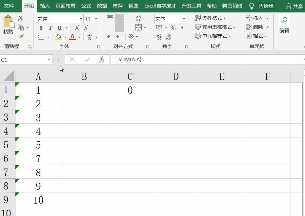Image resolution: width=305 pixels, height=216 pixels.
Task: Apply yellow fill color bucket
Action: [58, 37]
